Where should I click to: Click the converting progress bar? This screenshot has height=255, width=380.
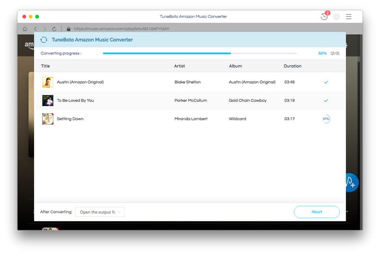pos(200,53)
